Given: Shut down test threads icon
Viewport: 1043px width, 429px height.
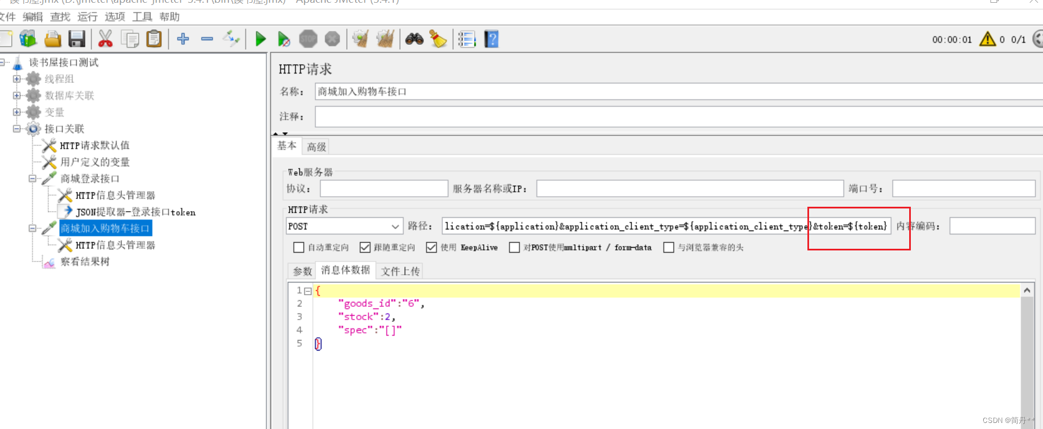Looking at the screenshot, I should (332, 39).
